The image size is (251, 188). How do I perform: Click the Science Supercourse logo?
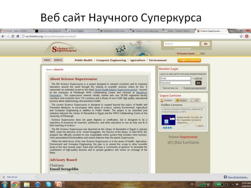click(x=64, y=49)
